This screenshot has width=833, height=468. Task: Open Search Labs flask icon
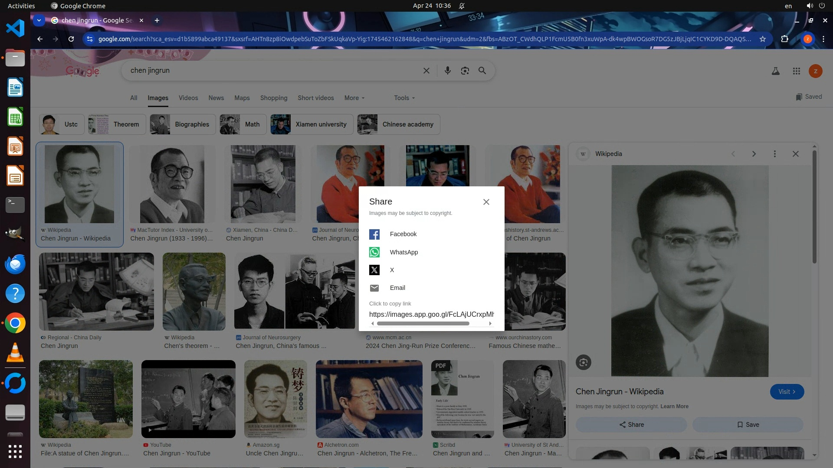click(x=775, y=71)
